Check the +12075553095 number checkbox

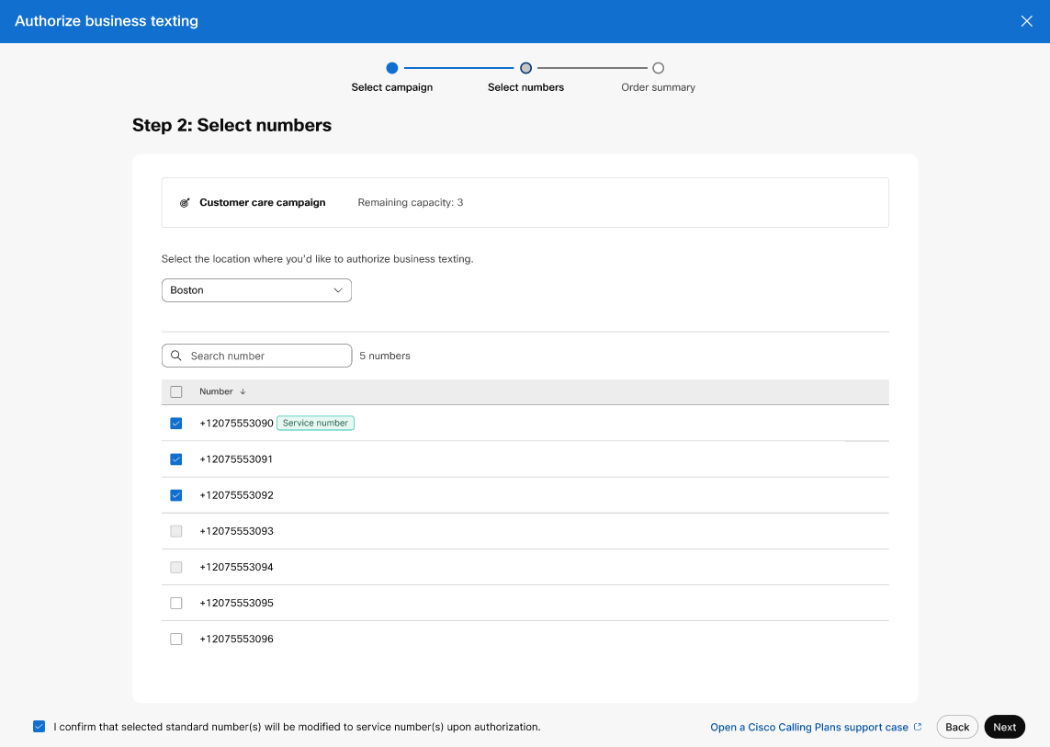point(176,603)
